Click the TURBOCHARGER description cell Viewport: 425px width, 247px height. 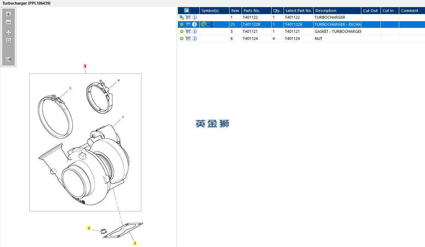tap(337, 17)
